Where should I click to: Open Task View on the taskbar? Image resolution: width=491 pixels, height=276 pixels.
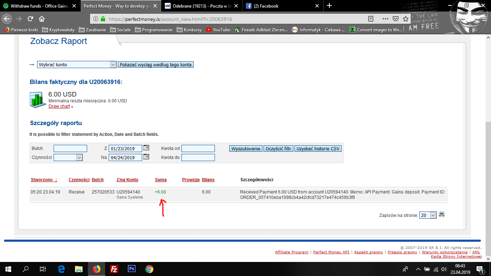[x=43, y=269]
